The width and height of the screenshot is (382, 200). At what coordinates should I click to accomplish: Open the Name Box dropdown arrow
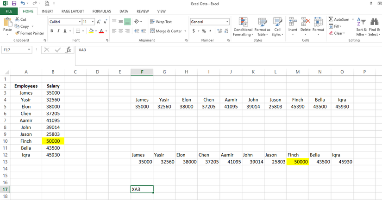pos(29,50)
